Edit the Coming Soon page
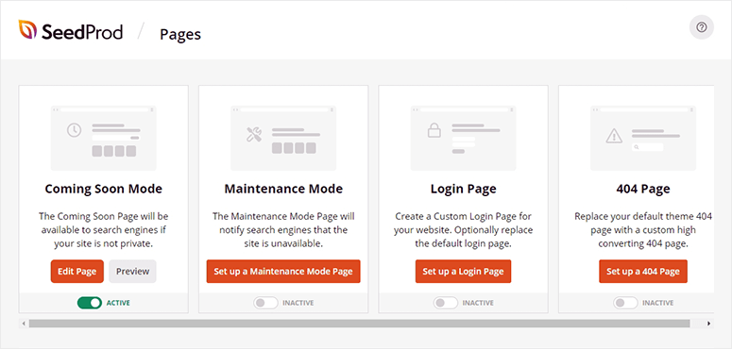Image resolution: width=732 pixels, height=349 pixels. [x=77, y=272]
